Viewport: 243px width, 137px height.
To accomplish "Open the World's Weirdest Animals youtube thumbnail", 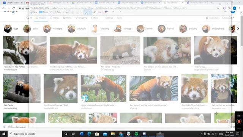I will click(104, 88).
